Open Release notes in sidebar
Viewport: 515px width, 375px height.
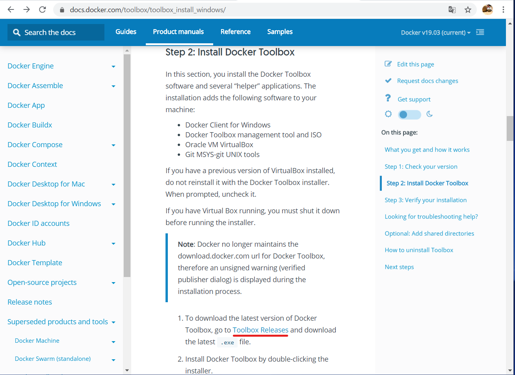coord(30,302)
